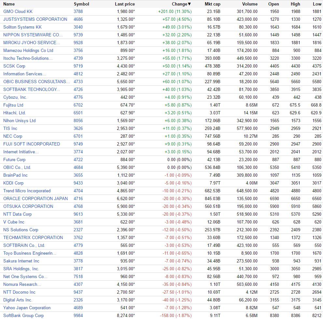
Task: Sort by Symbol column header
Action: point(81,4)
